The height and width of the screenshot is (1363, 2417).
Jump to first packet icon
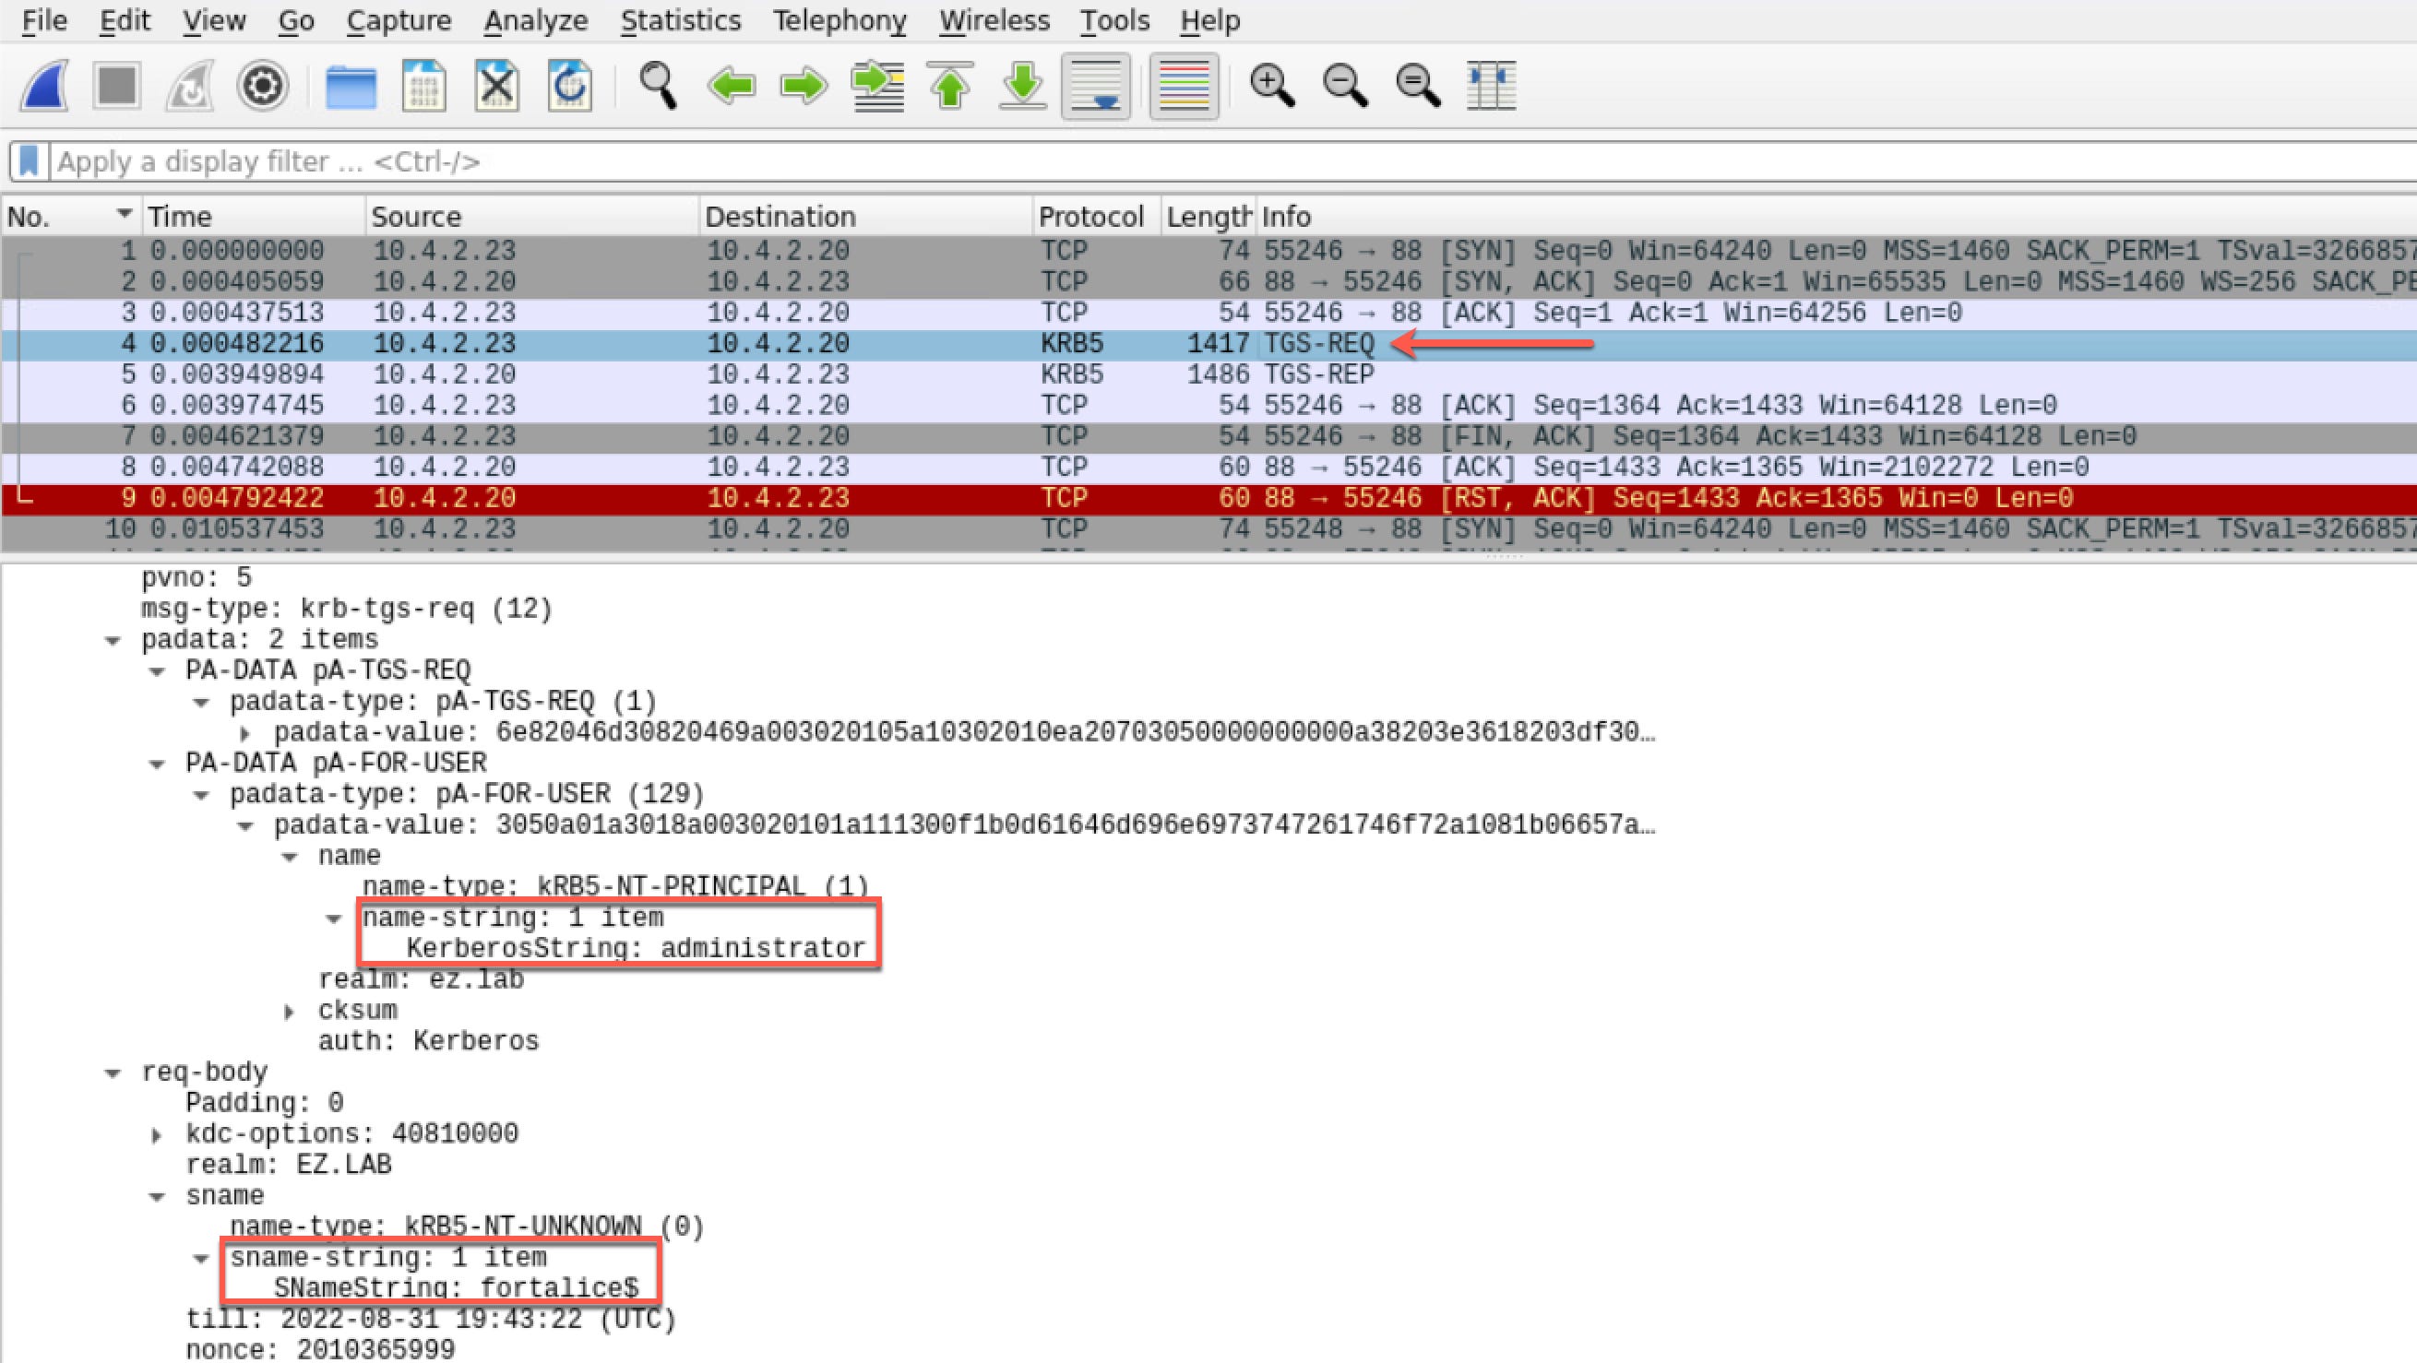click(949, 87)
